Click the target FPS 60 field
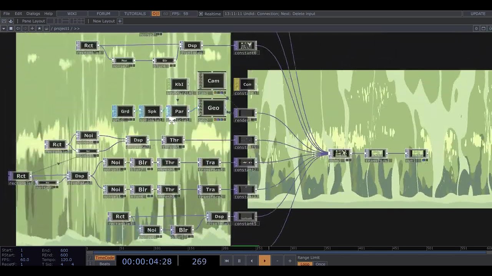 pyautogui.click(x=165, y=13)
